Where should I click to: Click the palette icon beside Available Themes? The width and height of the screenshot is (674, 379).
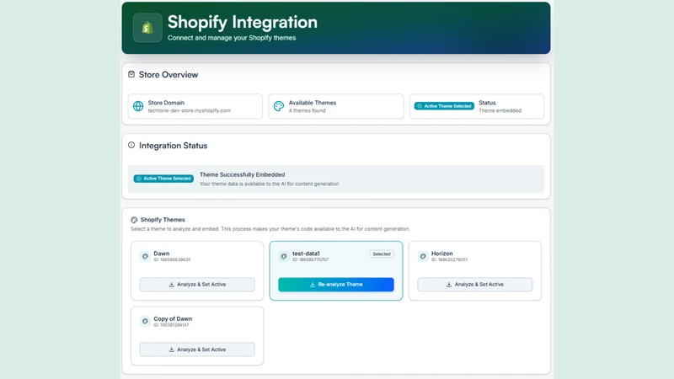pyautogui.click(x=279, y=106)
